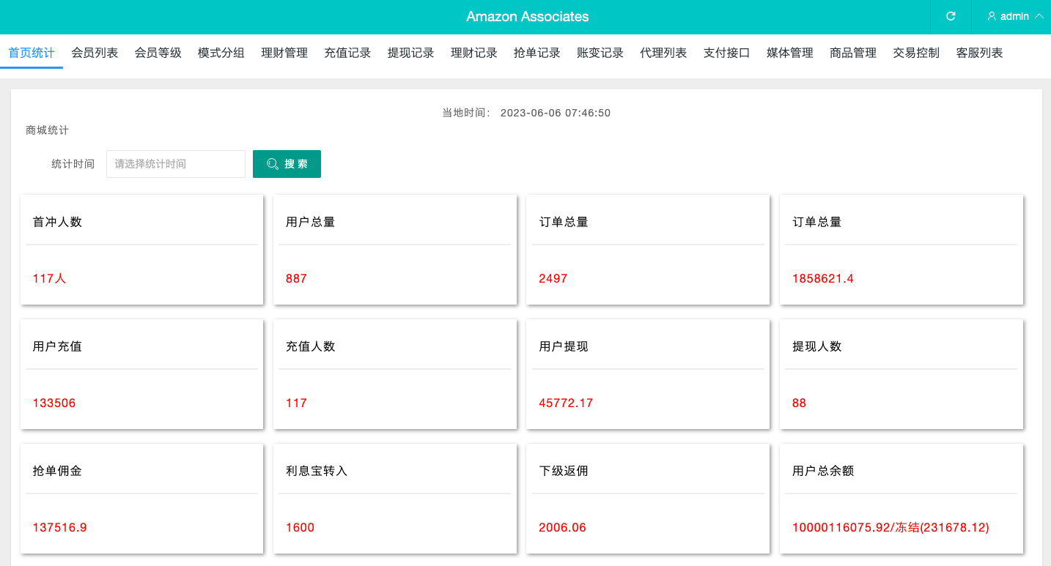Open 理财管理 from the navigation bar
Image resolution: width=1051 pixels, height=566 pixels.
tap(284, 53)
